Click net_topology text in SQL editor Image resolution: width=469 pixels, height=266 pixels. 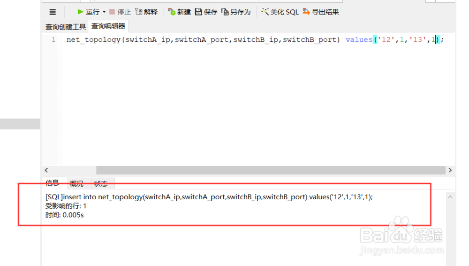click(x=93, y=39)
